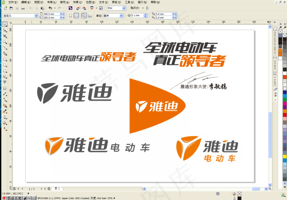
Task: Click the Import icon
Action: tap(78, 8)
